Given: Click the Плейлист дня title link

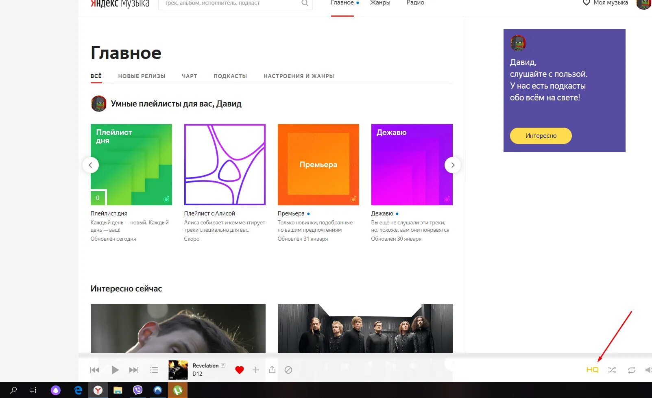Looking at the screenshot, I should [x=109, y=213].
